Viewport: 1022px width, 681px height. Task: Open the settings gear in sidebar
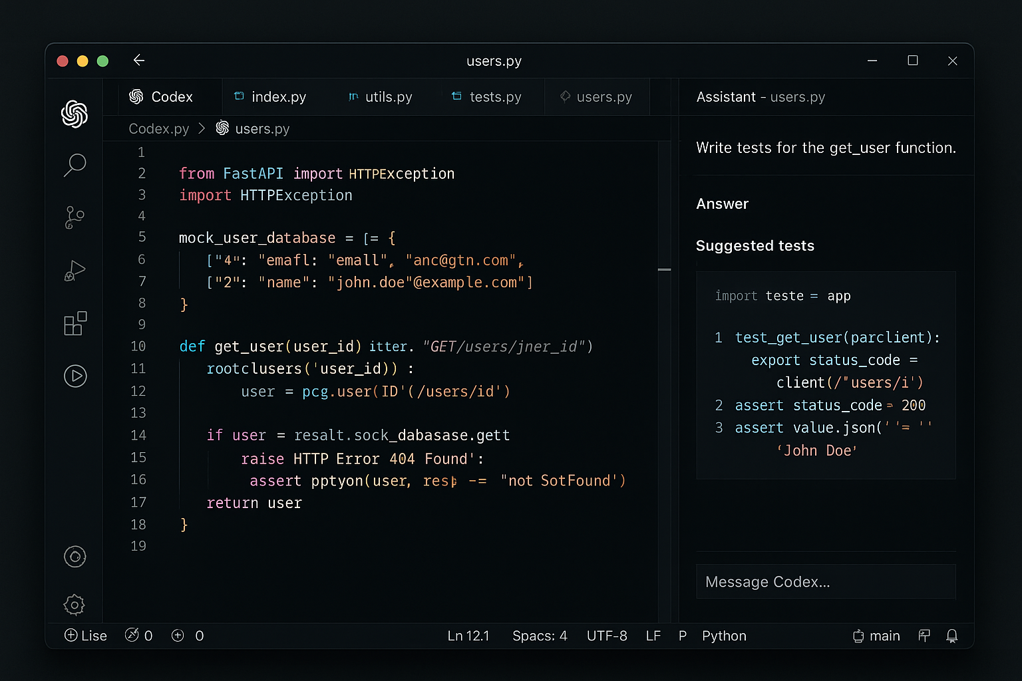coord(74,605)
